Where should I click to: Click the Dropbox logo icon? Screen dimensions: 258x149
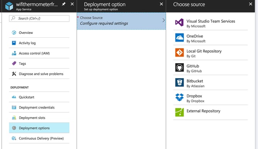click(179, 97)
